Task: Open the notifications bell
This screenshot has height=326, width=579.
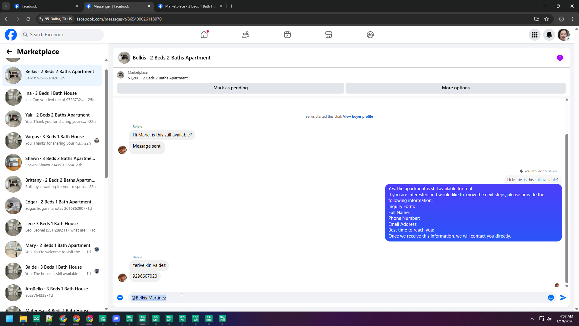Action: pos(549,35)
